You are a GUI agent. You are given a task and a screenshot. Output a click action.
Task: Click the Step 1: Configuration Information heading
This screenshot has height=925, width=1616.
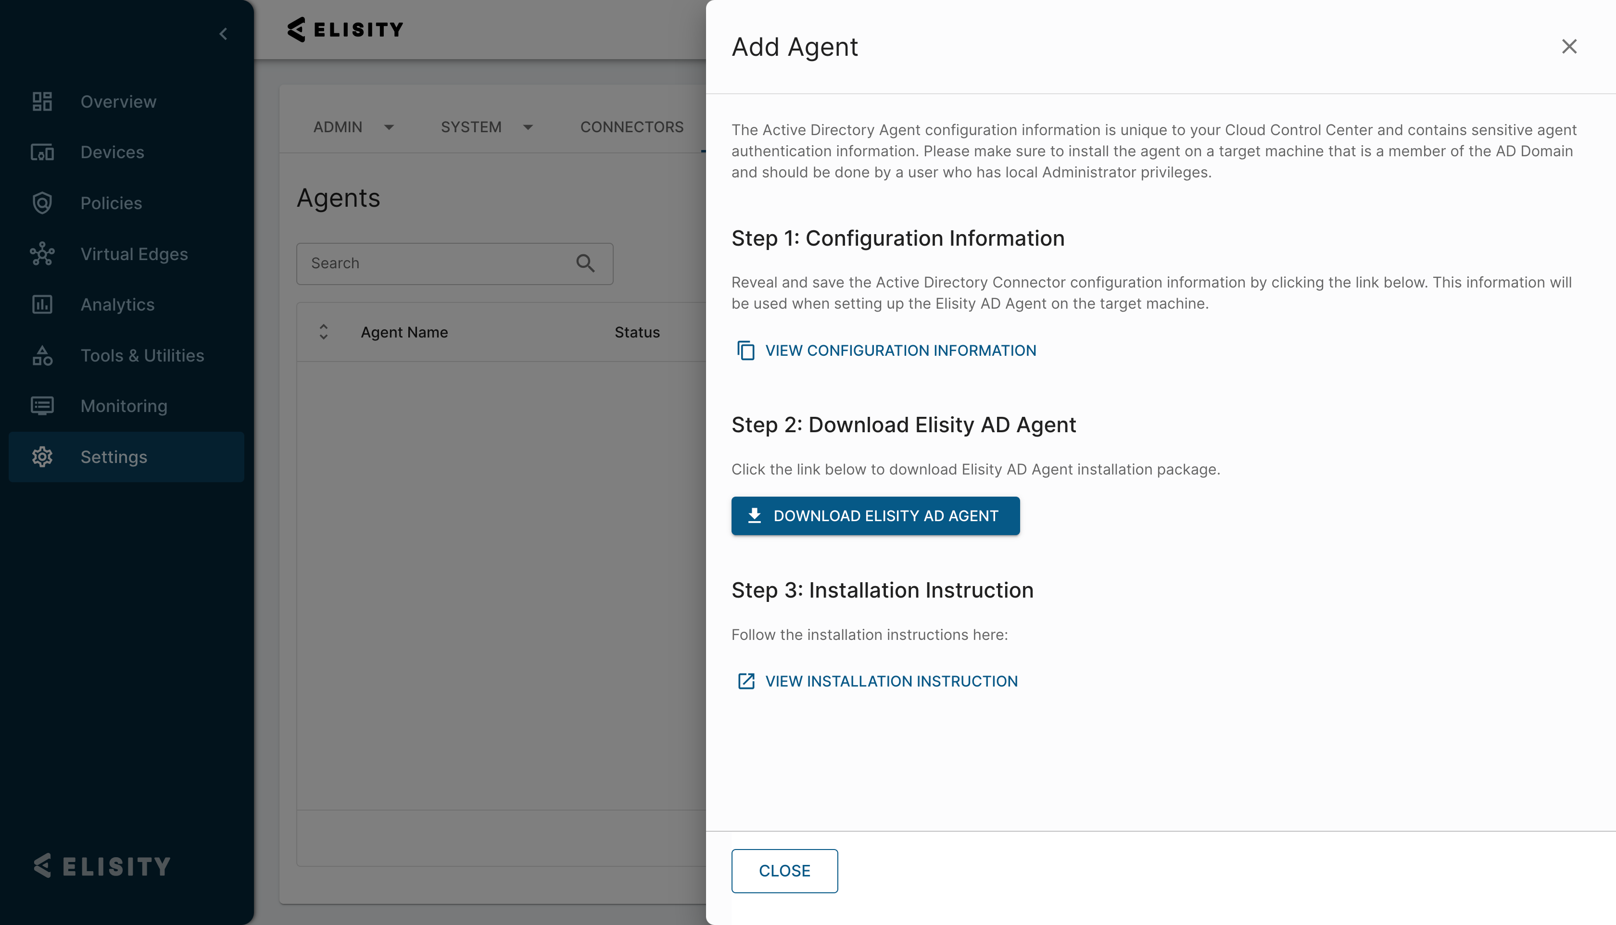(x=897, y=238)
